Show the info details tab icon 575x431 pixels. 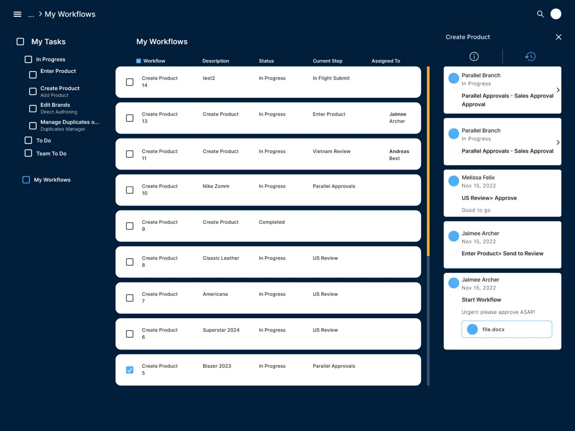[x=474, y=56]
